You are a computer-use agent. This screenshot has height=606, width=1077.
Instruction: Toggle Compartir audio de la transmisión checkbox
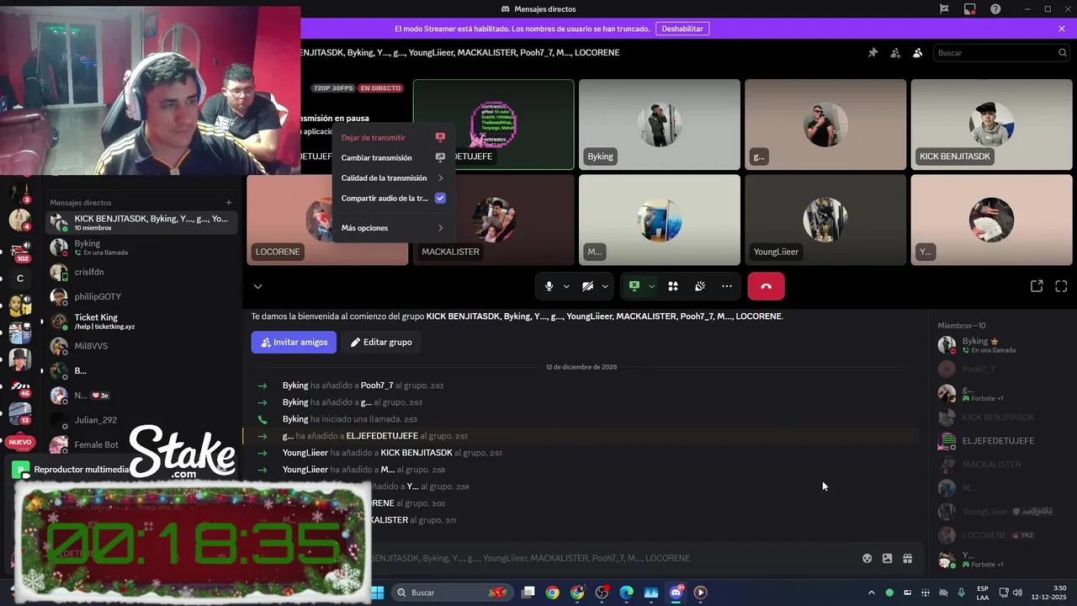[x=440, y=199]
